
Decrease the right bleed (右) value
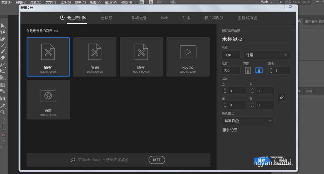[x=252, y=107]
